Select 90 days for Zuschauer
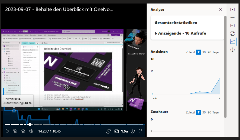This screenshot has width=240, height=140. (x=209, y=112)
